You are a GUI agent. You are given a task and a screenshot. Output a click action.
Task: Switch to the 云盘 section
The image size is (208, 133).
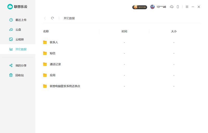tap(18, 30)
